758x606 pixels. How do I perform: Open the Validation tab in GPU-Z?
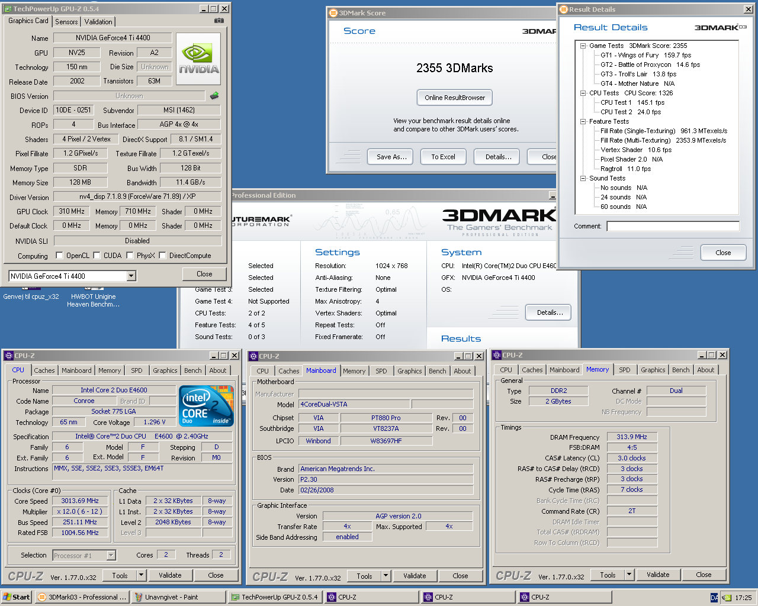coord(98,21)
